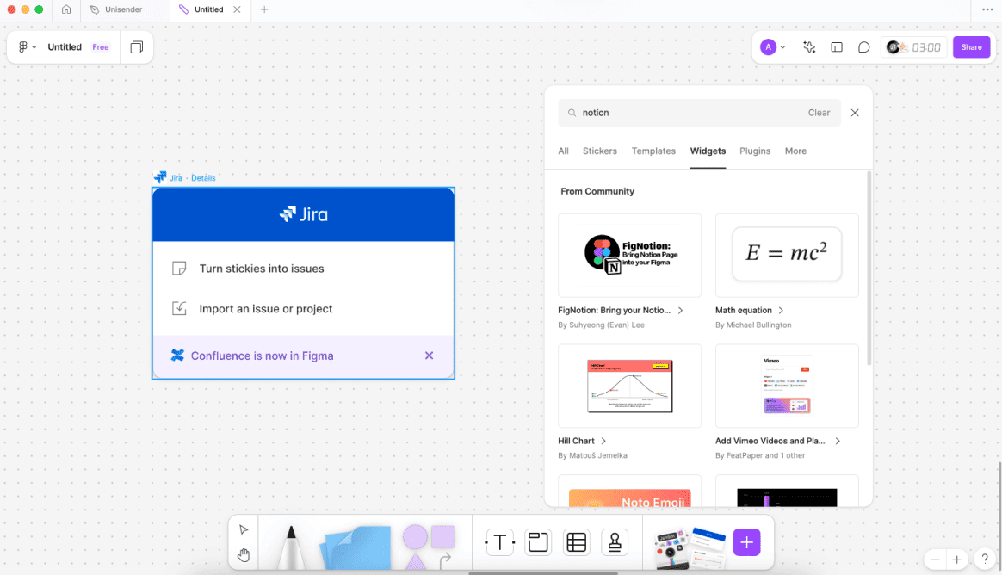Viewport: 1002px width, 575px height.
Task: Select the Text tool
Action: coord(500,542)
